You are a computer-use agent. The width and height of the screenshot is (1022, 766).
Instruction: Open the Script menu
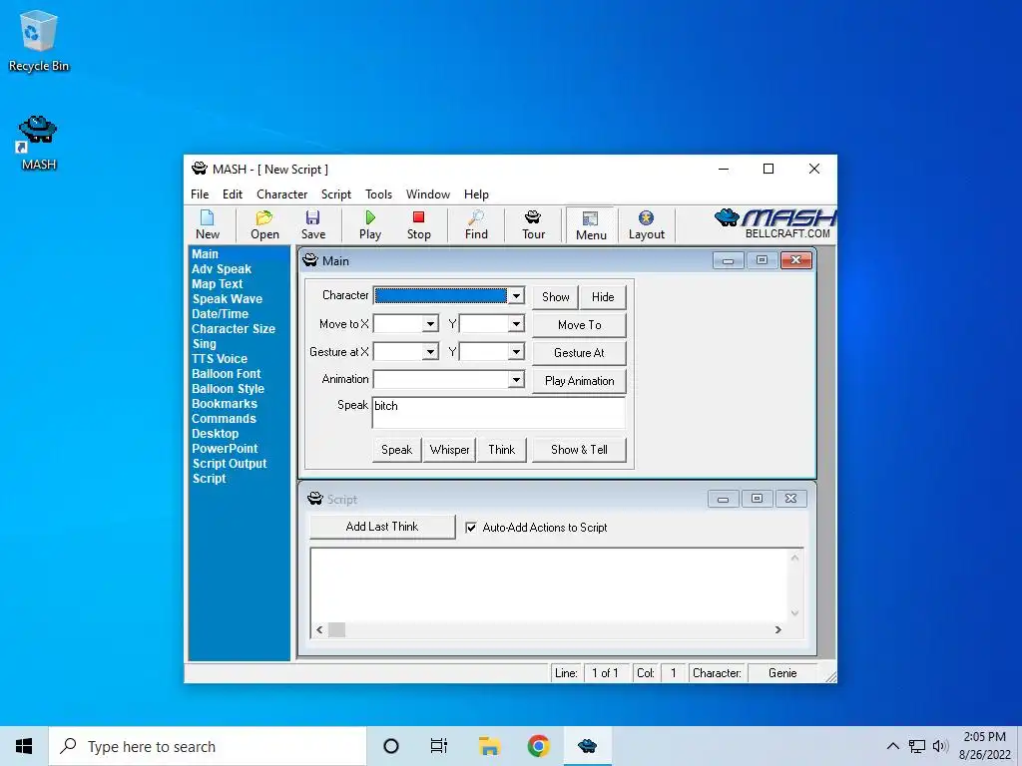click(x=335, y=194)
